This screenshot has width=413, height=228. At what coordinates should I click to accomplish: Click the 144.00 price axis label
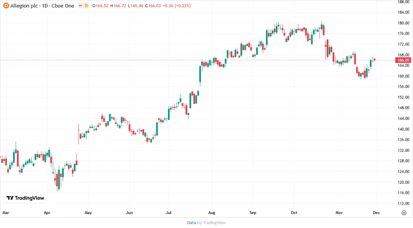click(403, 119)
